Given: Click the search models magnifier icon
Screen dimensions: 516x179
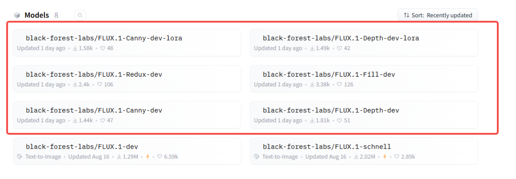Looking at the screenshot, I should [x=80, y=15].
